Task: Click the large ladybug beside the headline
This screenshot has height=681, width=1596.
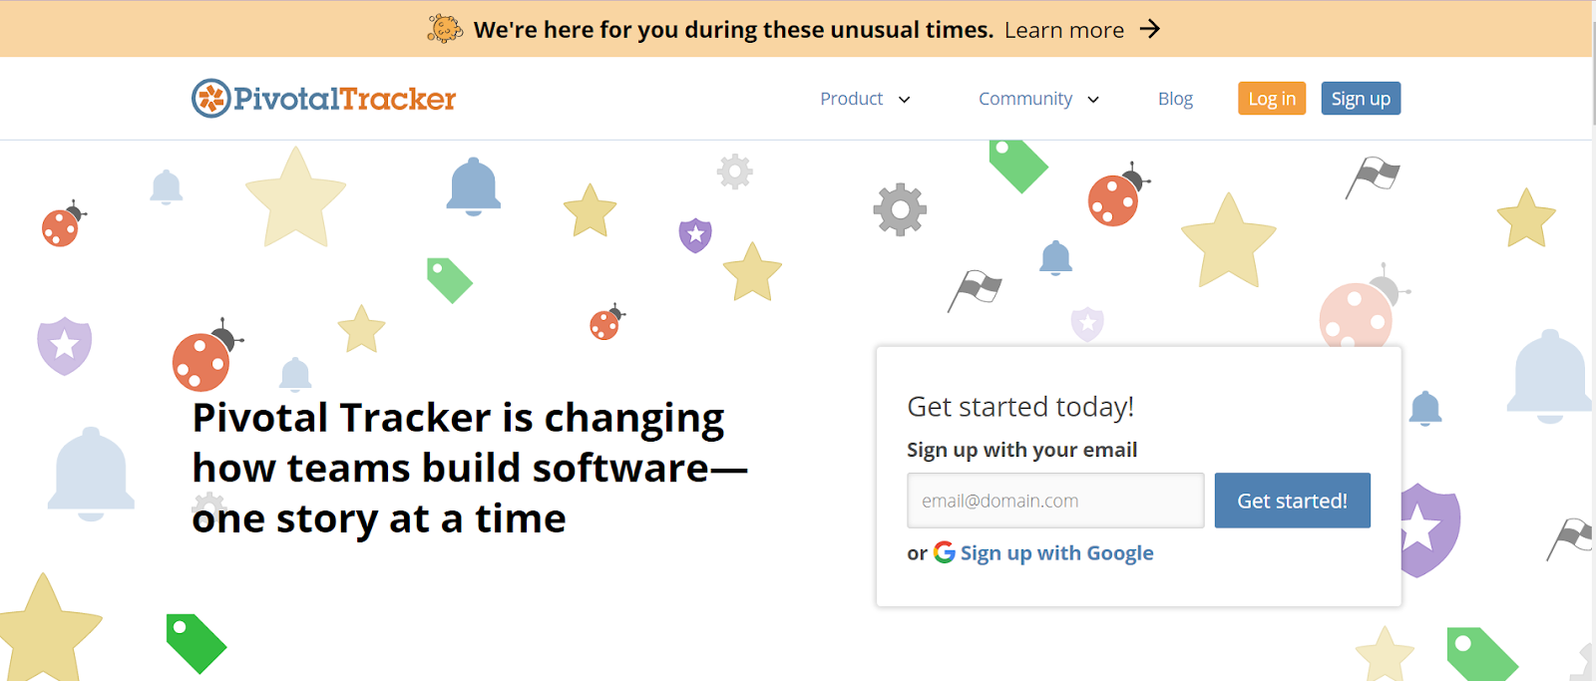Action: 205,357
